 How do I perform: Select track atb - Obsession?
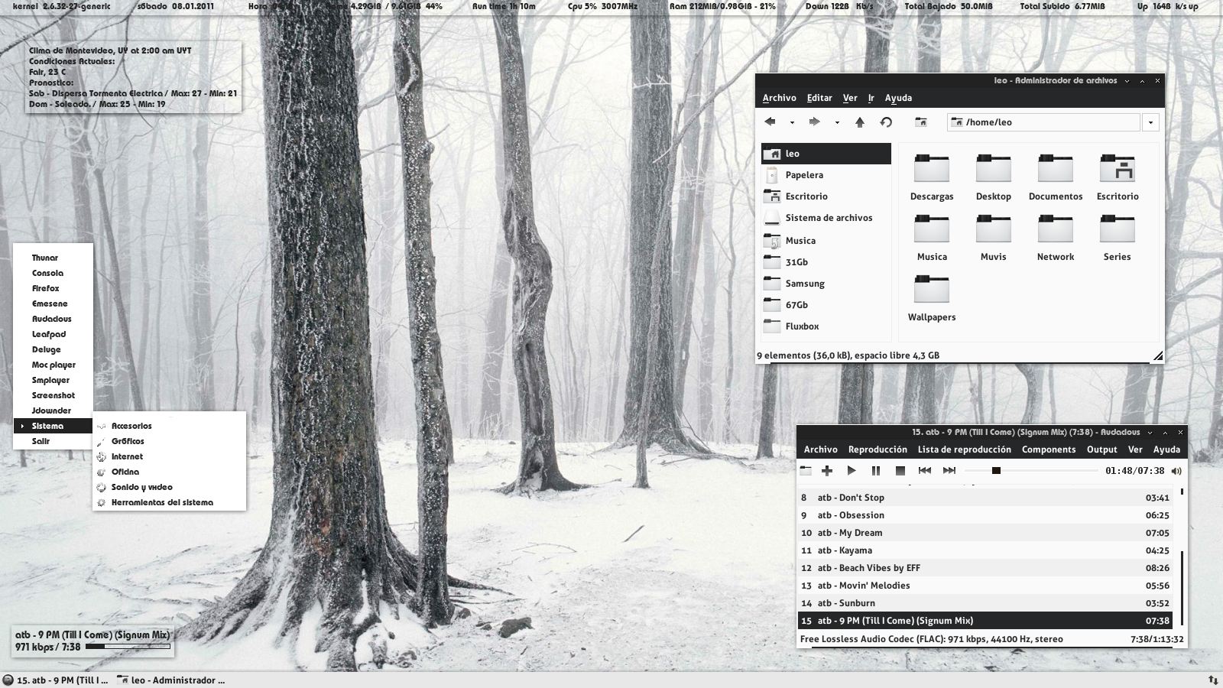[x=985, y=515]
